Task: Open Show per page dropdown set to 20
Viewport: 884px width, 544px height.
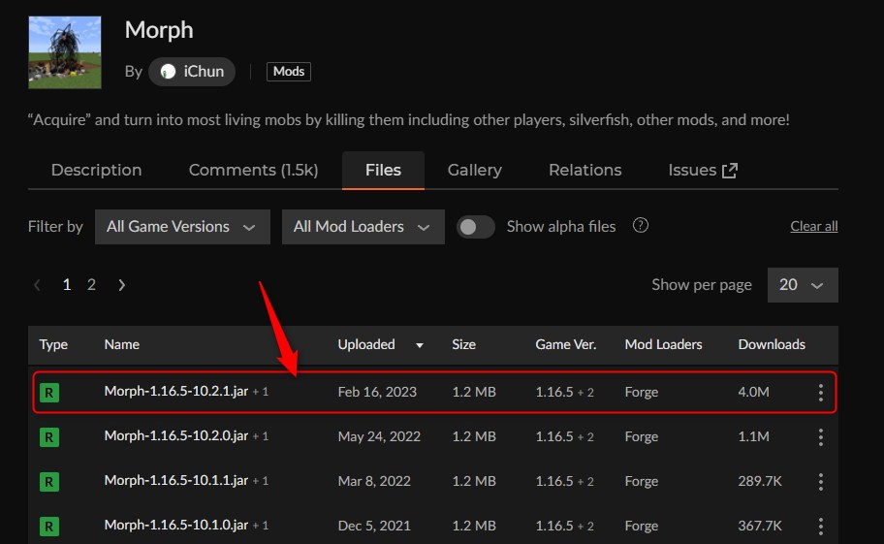Action: click(x=802, y=285)
